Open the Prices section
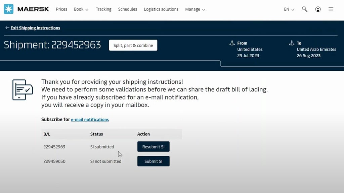 (x=61, y=9)
